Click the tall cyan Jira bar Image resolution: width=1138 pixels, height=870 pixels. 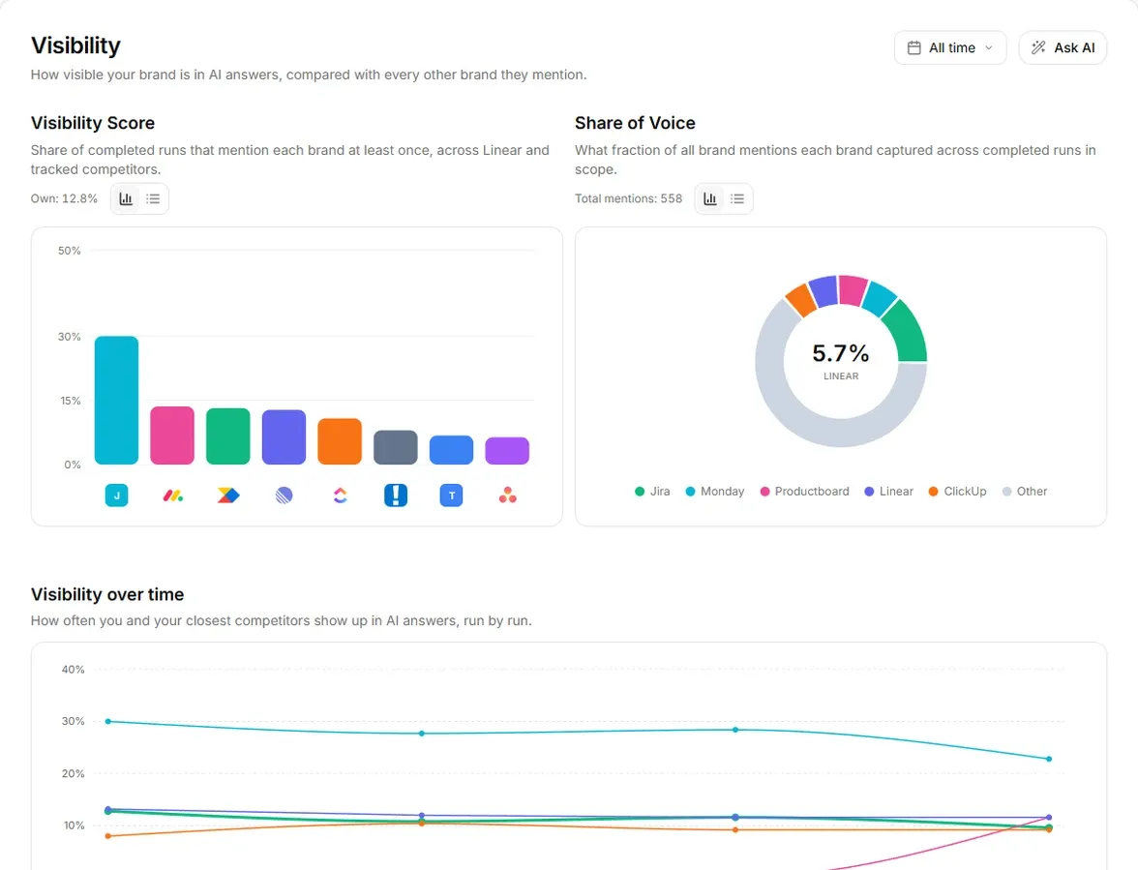(x=117, y=400)
